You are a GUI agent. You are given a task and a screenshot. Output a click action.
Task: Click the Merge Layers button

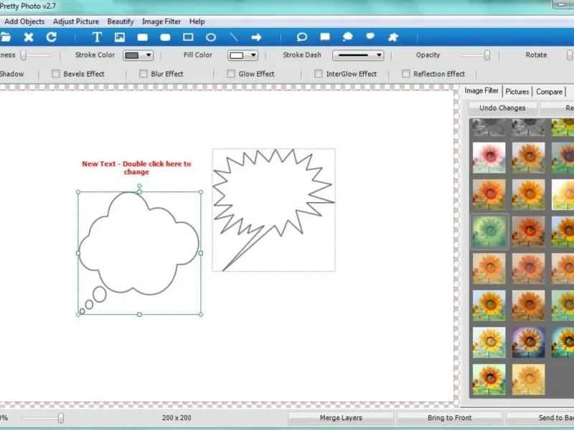pos(341,418)
